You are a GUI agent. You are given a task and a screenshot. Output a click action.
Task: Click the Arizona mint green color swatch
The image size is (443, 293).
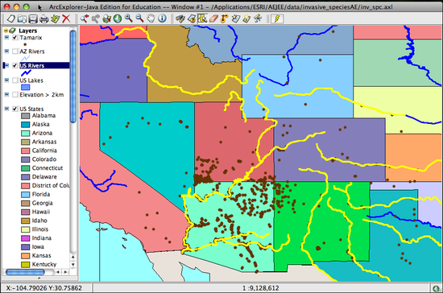[26, 134]
